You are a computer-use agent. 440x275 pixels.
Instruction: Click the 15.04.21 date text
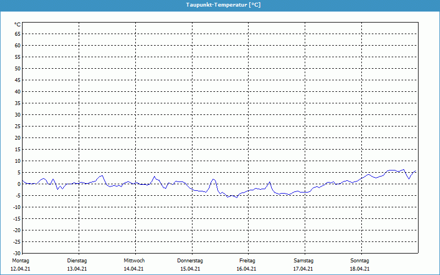click(190, 269)
